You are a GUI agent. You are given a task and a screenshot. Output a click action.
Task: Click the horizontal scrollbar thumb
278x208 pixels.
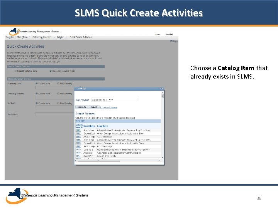click(99, 161)
